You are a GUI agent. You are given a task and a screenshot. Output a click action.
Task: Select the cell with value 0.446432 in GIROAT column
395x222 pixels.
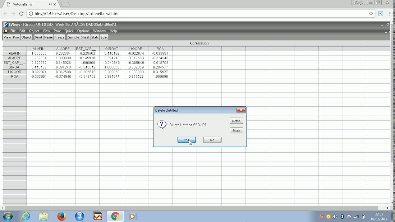coord(111,53)
